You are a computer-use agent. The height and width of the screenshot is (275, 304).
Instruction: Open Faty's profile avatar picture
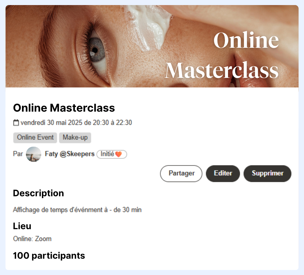click(x=33, y=154)
